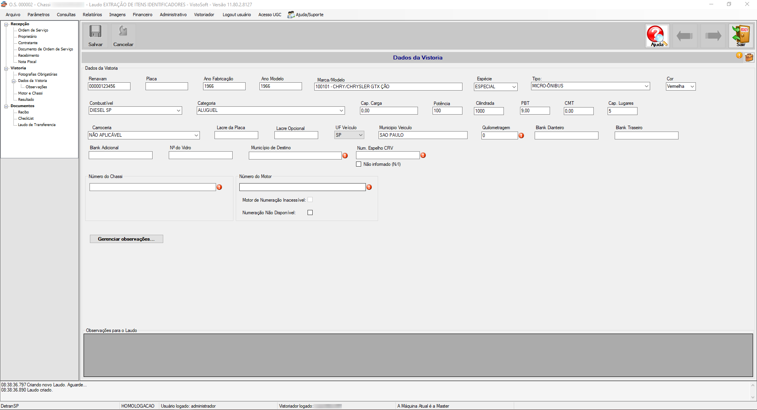Click the left arrow navigation icon
Image resolution: width=757 pixels, height=410 pixels.
(685, 36)
